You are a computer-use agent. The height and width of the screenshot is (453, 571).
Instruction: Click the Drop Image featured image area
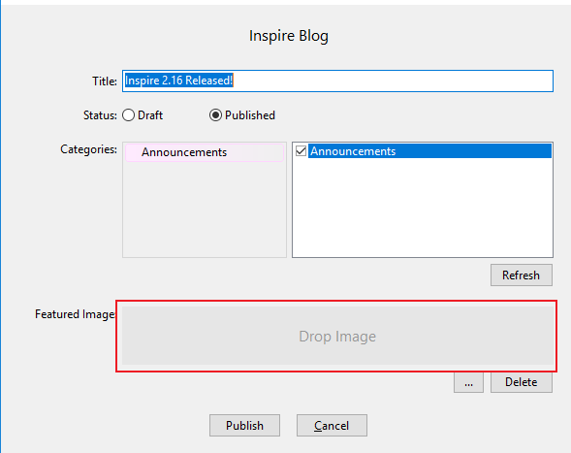click(x=337, y=336)
